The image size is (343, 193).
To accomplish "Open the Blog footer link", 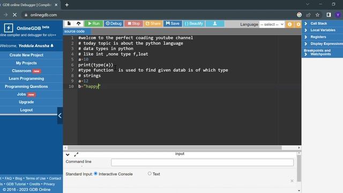I will click(19, 179).
